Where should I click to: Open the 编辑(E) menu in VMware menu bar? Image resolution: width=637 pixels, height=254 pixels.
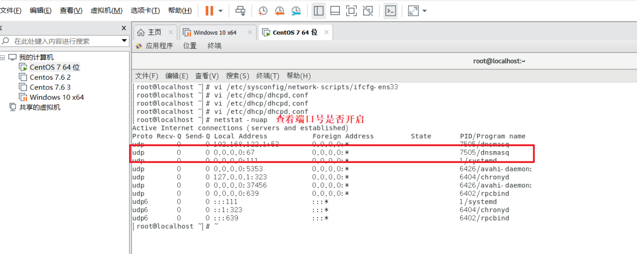pyautogui.click(x=40, y=10)
